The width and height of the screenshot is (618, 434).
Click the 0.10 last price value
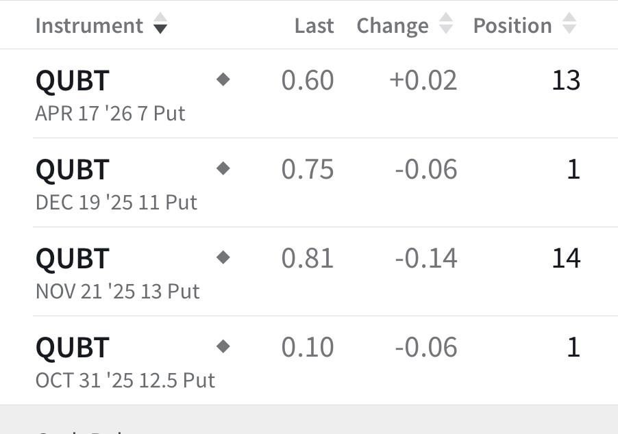308,347
